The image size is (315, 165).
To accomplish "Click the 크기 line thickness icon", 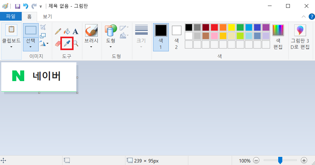I will 141,30.
